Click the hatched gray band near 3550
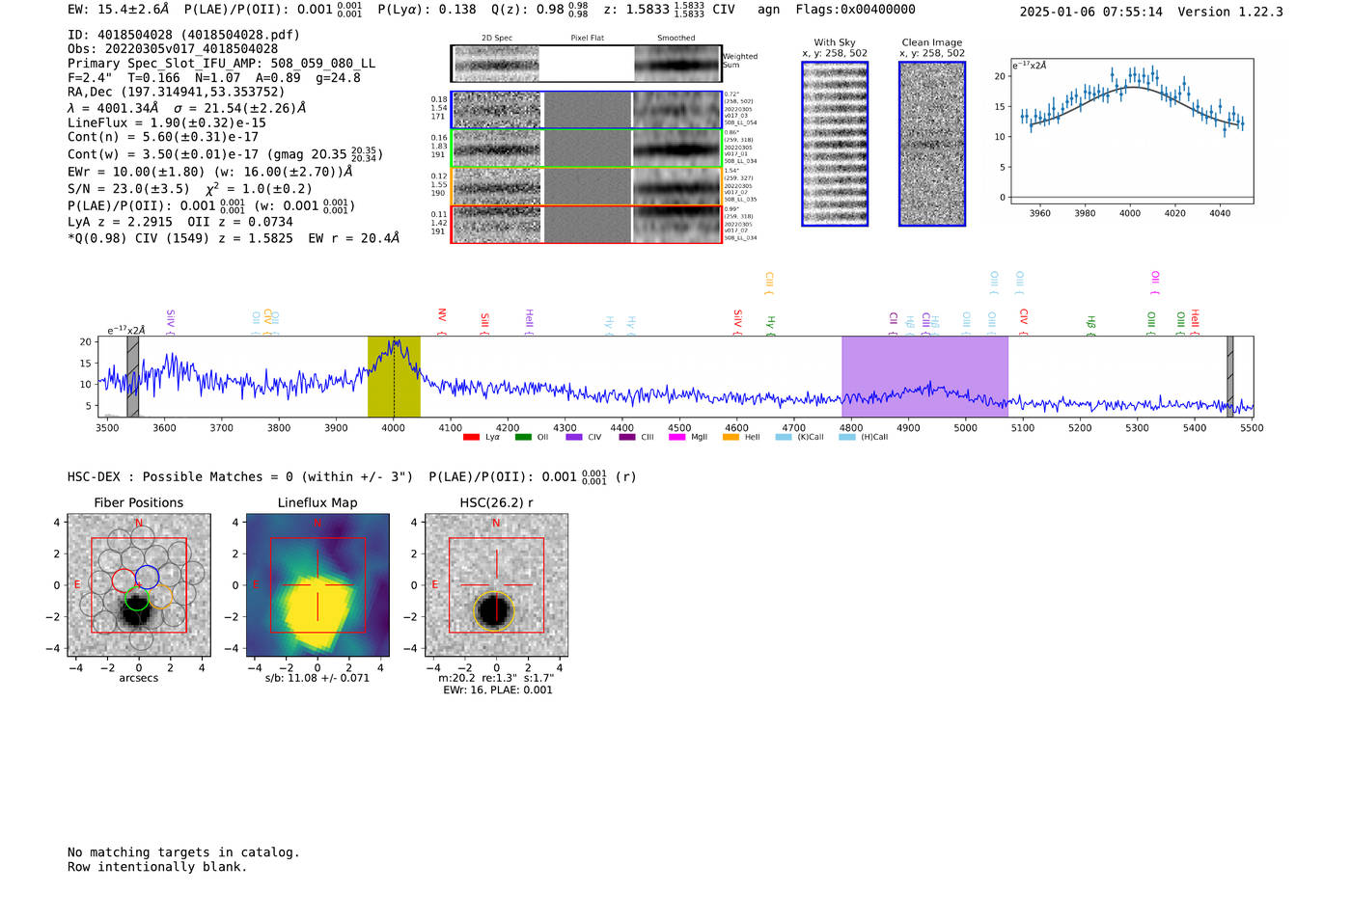1351x919 pixels. (x=132, y=376)
